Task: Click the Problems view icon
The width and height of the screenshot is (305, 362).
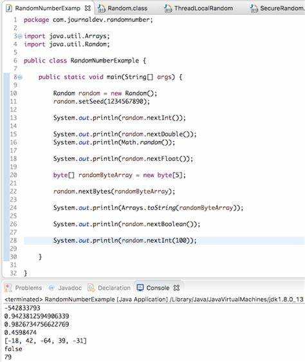Action: click(8, 288)
